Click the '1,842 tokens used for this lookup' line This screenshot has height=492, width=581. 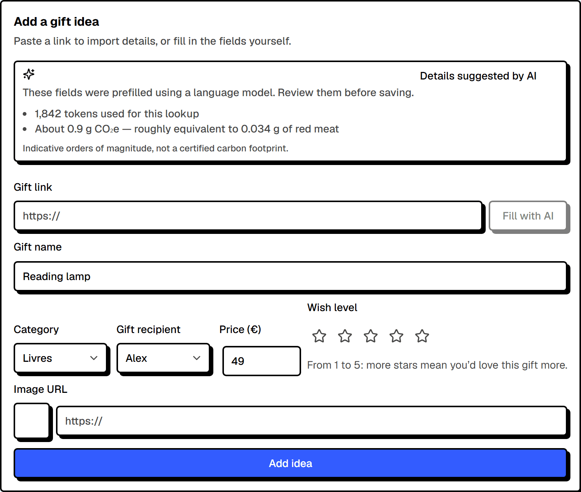pos(117,114)
